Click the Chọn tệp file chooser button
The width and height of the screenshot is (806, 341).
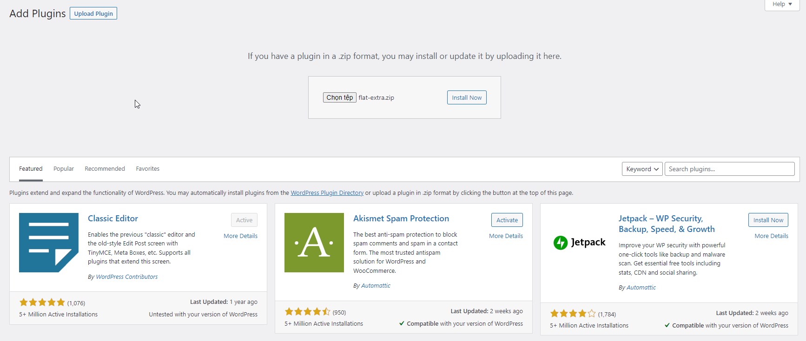(x=340, y=97)
